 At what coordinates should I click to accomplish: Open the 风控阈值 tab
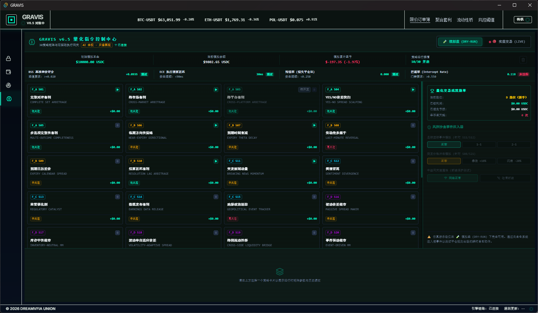point(486,20)
